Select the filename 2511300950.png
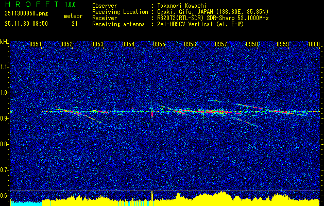 [x=26, y=14]
